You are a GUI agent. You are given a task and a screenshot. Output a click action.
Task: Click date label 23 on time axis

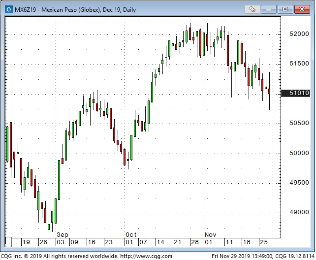click(x=109, y=242)
